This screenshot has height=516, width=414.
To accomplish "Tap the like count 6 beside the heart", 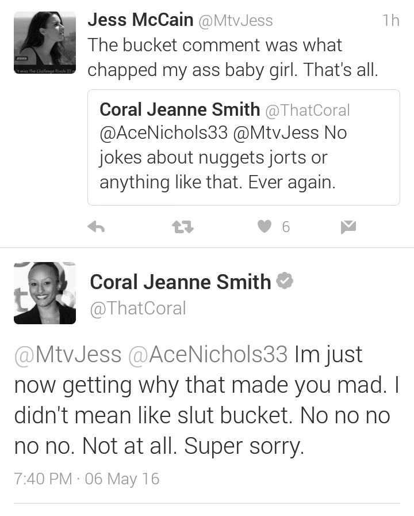I will coord(286,227).
